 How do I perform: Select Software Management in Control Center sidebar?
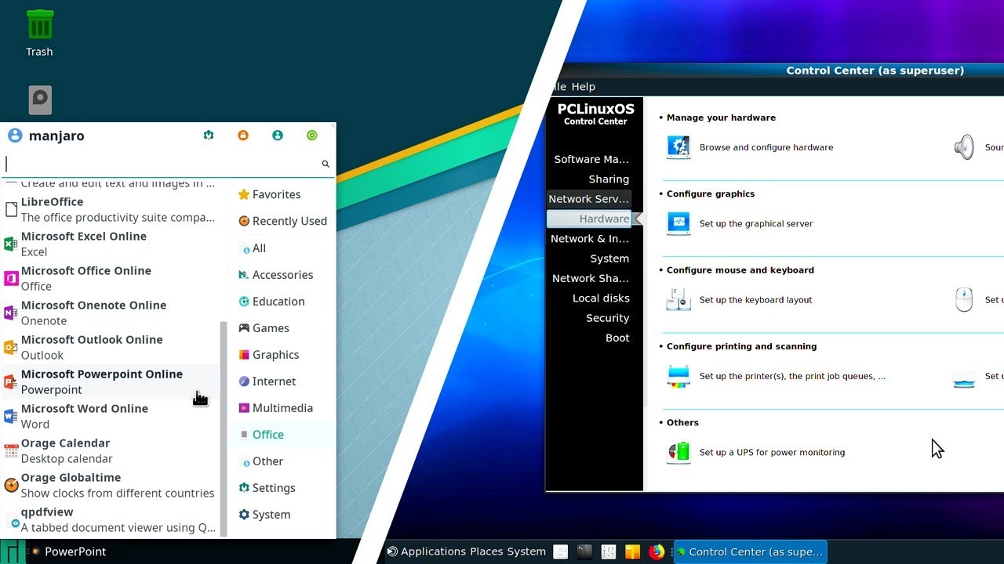[x=591, y=159]
